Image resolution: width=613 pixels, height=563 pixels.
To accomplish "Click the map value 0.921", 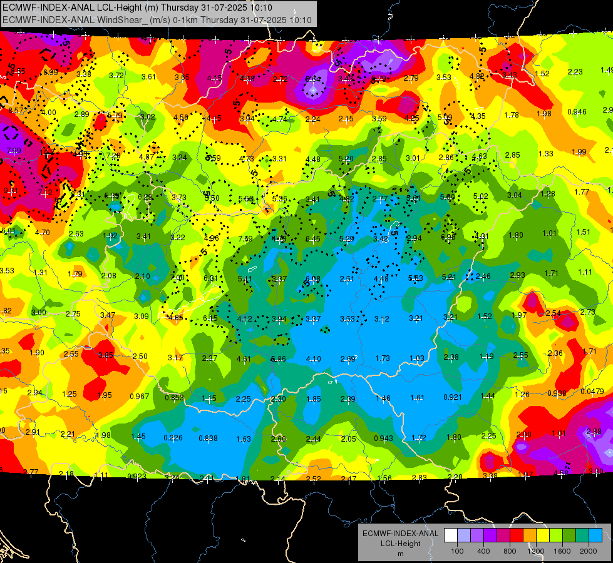I will click(x=453, y=397).
